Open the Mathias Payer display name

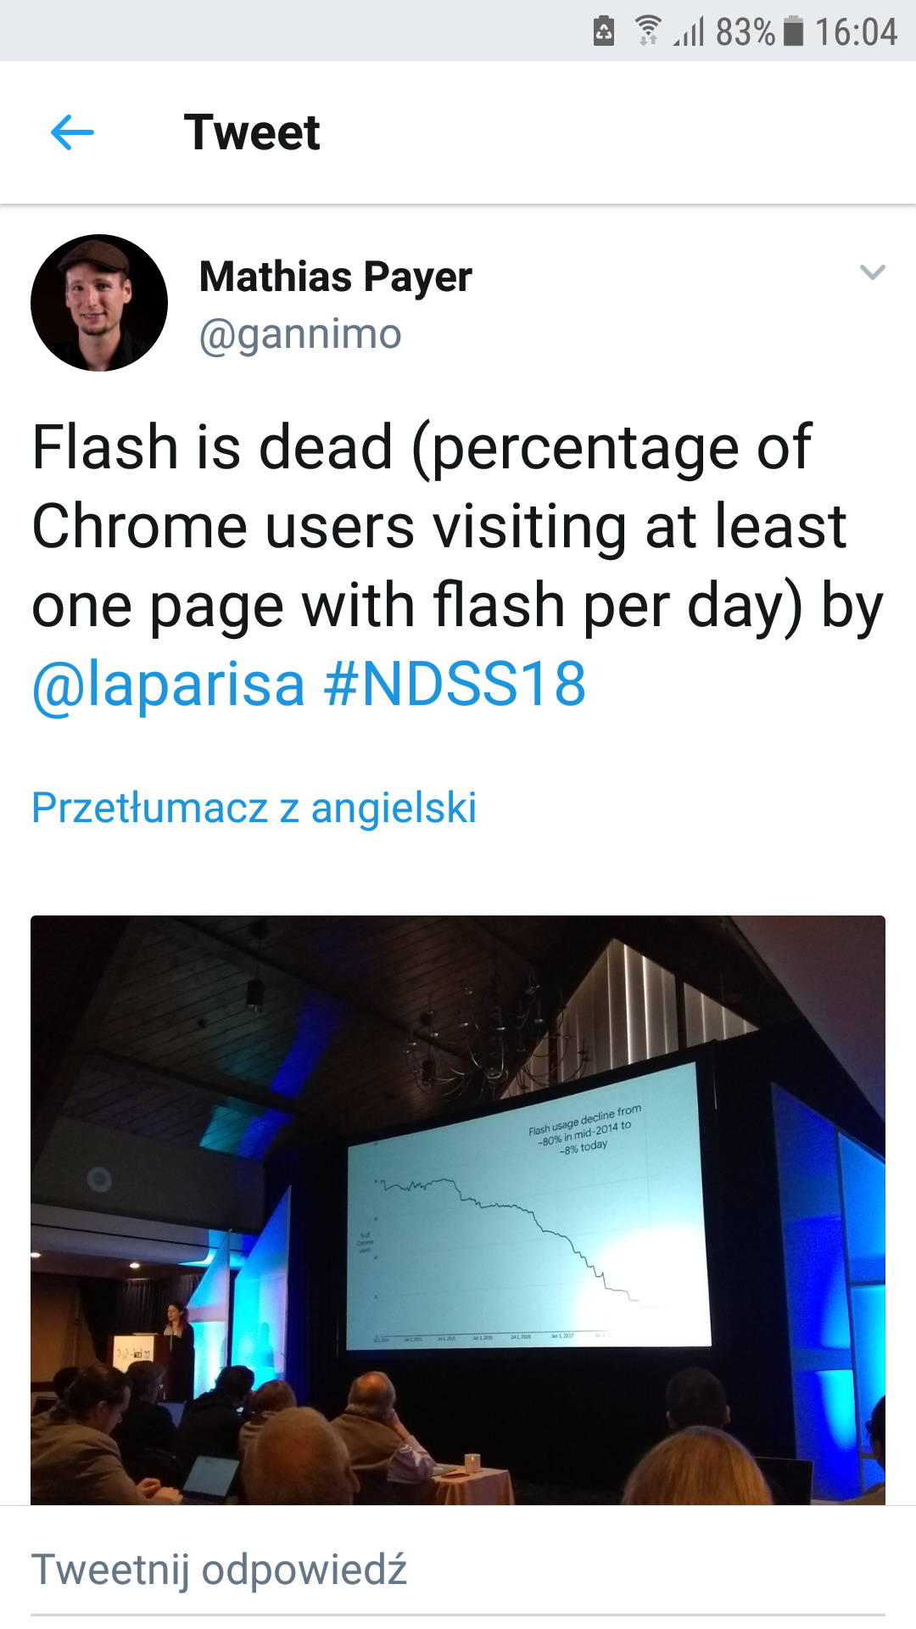335,277
